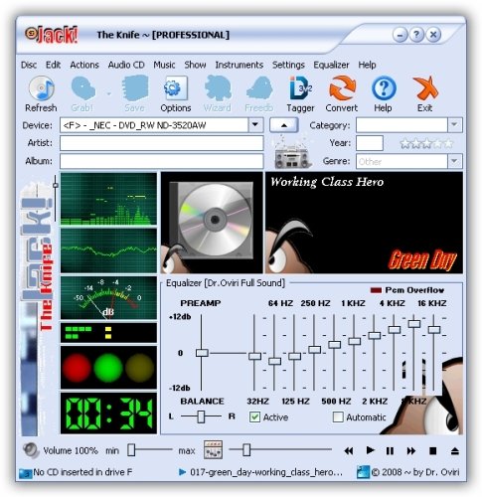
Task: Open the Equalizer menu
Action: (331, 65)
